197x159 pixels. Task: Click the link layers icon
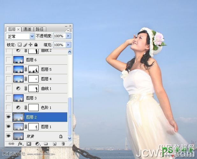tap(11, 144)
